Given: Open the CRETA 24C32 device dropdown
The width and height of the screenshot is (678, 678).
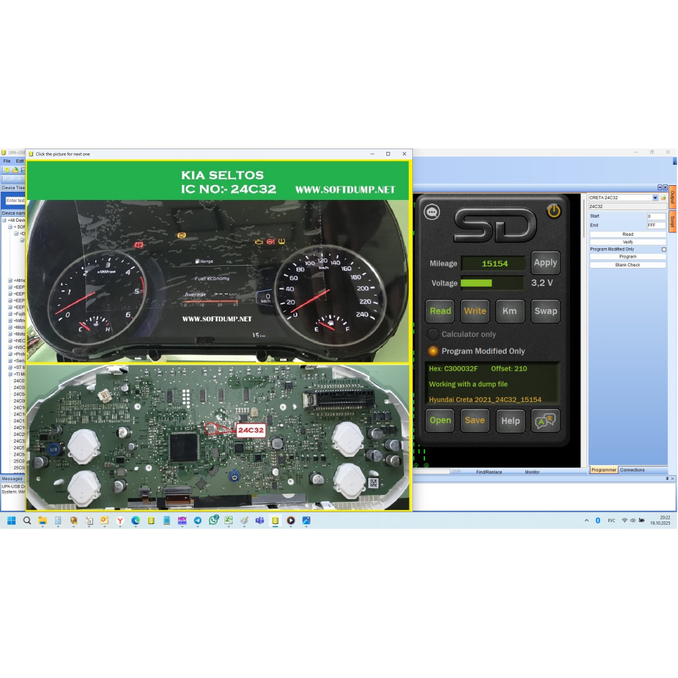Looking at the screenshot, I should pyautogui.click(x=655, y=197).
